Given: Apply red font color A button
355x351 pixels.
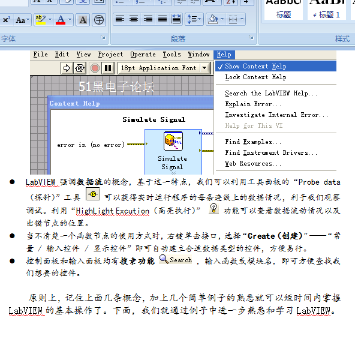Looking at the screenshot, I should [61, 20].
